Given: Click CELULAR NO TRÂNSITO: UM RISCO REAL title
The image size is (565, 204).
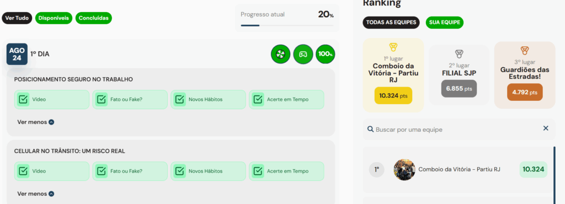Looking at the screenshot, I should pos(70,151).
